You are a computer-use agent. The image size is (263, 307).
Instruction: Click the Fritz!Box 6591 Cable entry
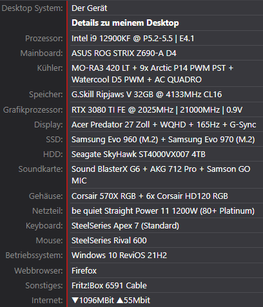109,286
